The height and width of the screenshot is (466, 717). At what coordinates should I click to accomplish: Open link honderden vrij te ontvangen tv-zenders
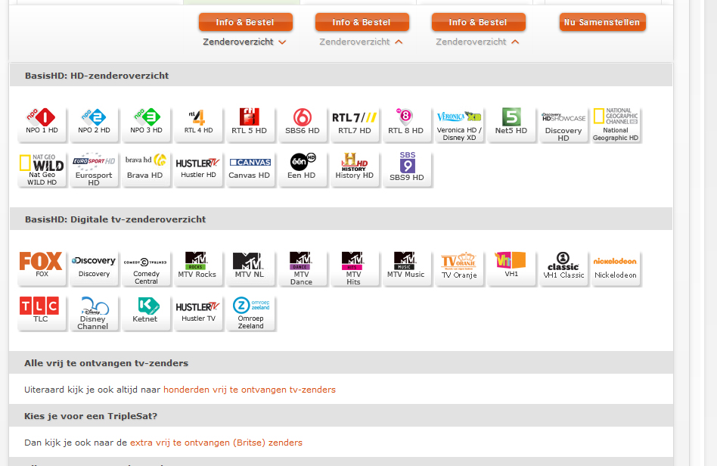tap(250, 390)
